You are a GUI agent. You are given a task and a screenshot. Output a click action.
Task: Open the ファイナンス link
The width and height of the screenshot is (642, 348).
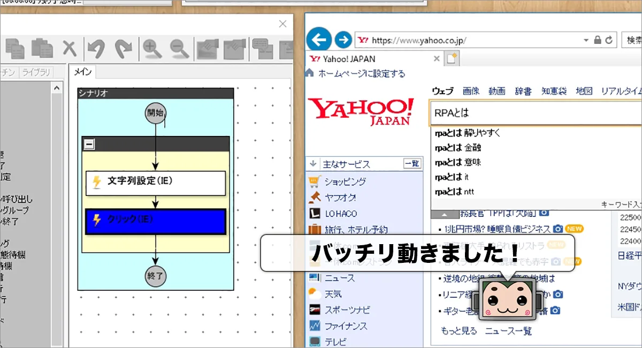pyautogui.click(x=346, y=326)
